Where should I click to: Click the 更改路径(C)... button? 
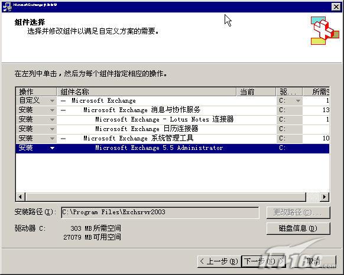(x=298, y=212)
